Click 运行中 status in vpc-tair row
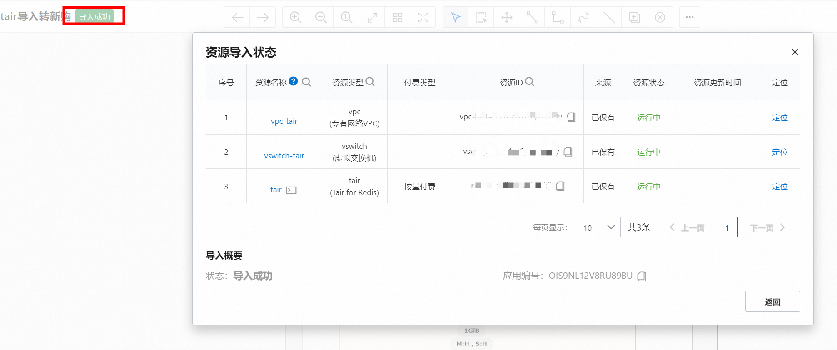The height and width of the screenshot is (350, 837). click(x=649, y=118)
